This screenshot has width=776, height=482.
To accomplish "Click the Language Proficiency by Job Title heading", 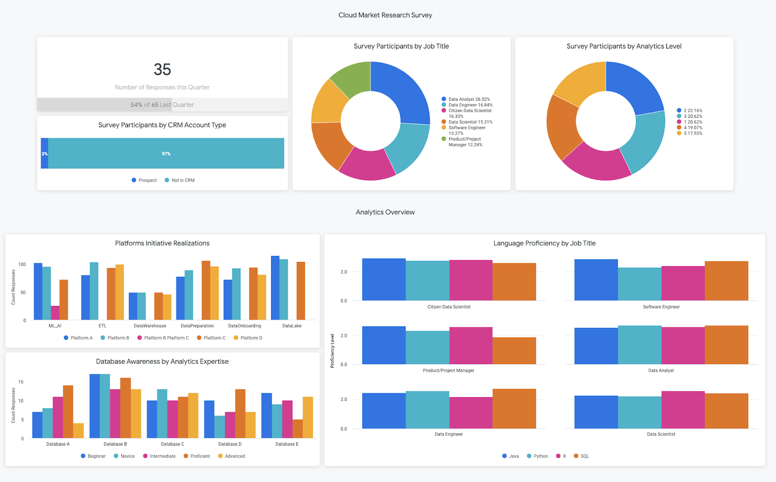I will tap(544, 243).
